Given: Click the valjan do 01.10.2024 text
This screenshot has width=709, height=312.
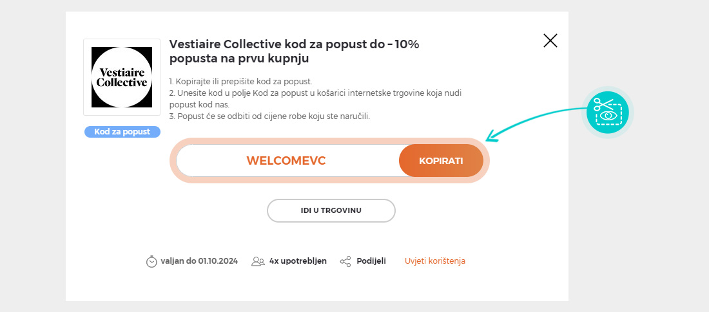Looking at the screenshot, I should pyautogui.click(x=199, y=261).
